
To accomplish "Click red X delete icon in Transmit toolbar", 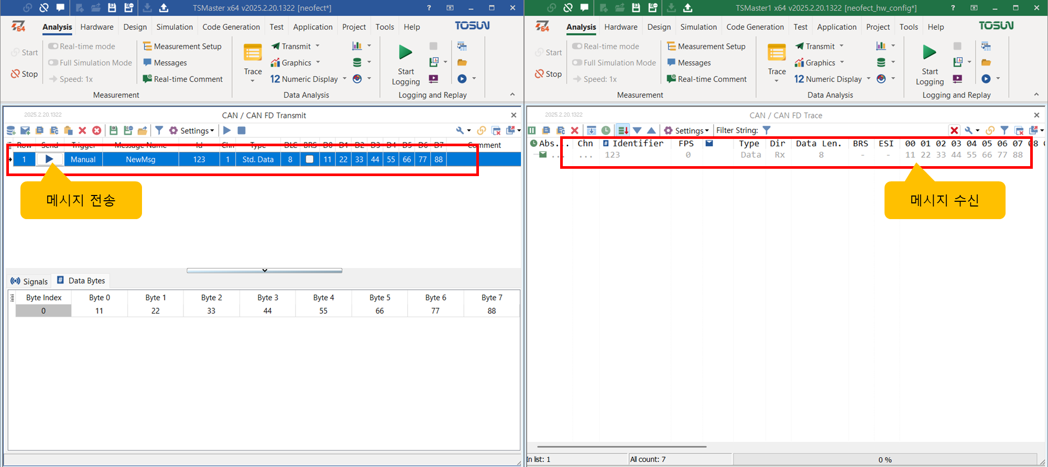I will (82, 131).
